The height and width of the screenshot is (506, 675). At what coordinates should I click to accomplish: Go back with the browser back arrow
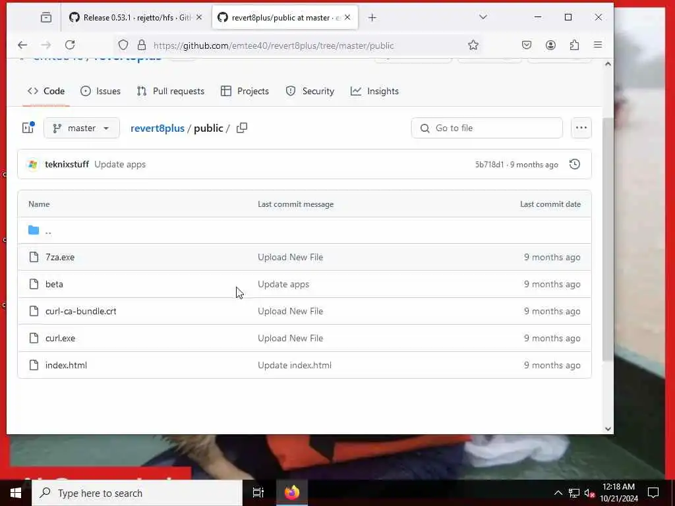point(22,45)
